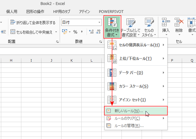Viewport: 196px width, 139px height.
Task: Switch to POWERPIVOT ribbon tab
Action: tap(111, 12)
